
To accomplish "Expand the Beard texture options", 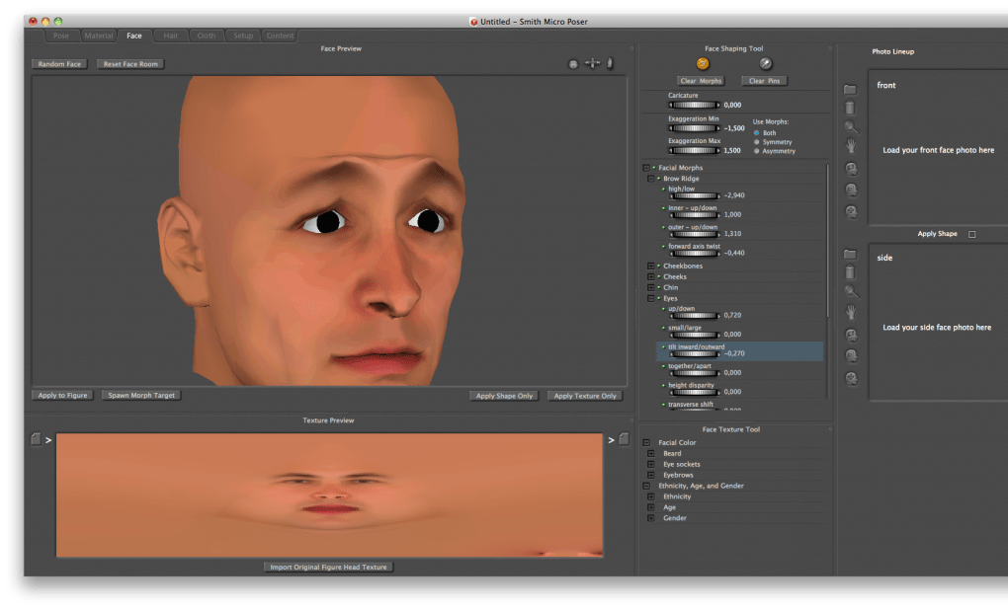I will coord(650,453).
